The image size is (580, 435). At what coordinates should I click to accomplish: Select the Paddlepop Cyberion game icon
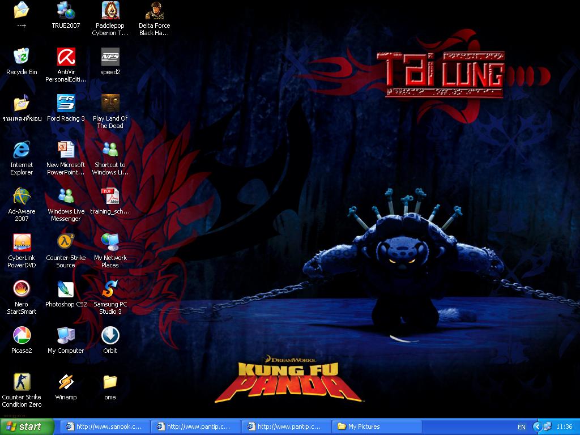point(110,10)
